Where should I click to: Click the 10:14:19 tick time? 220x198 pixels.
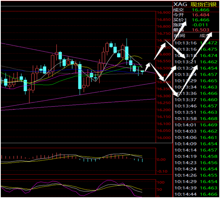pos(185,157)
